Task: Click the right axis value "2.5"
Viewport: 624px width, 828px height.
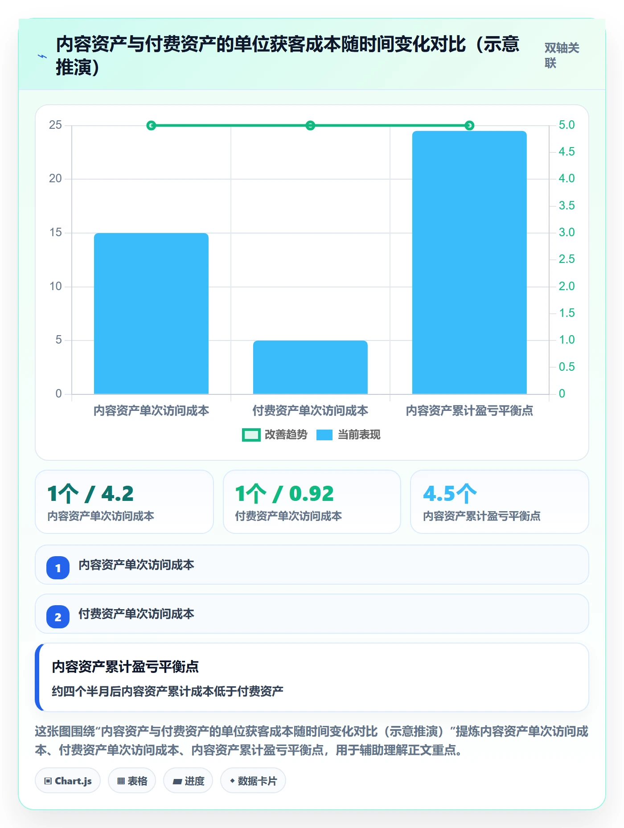Action: (567, 259)
